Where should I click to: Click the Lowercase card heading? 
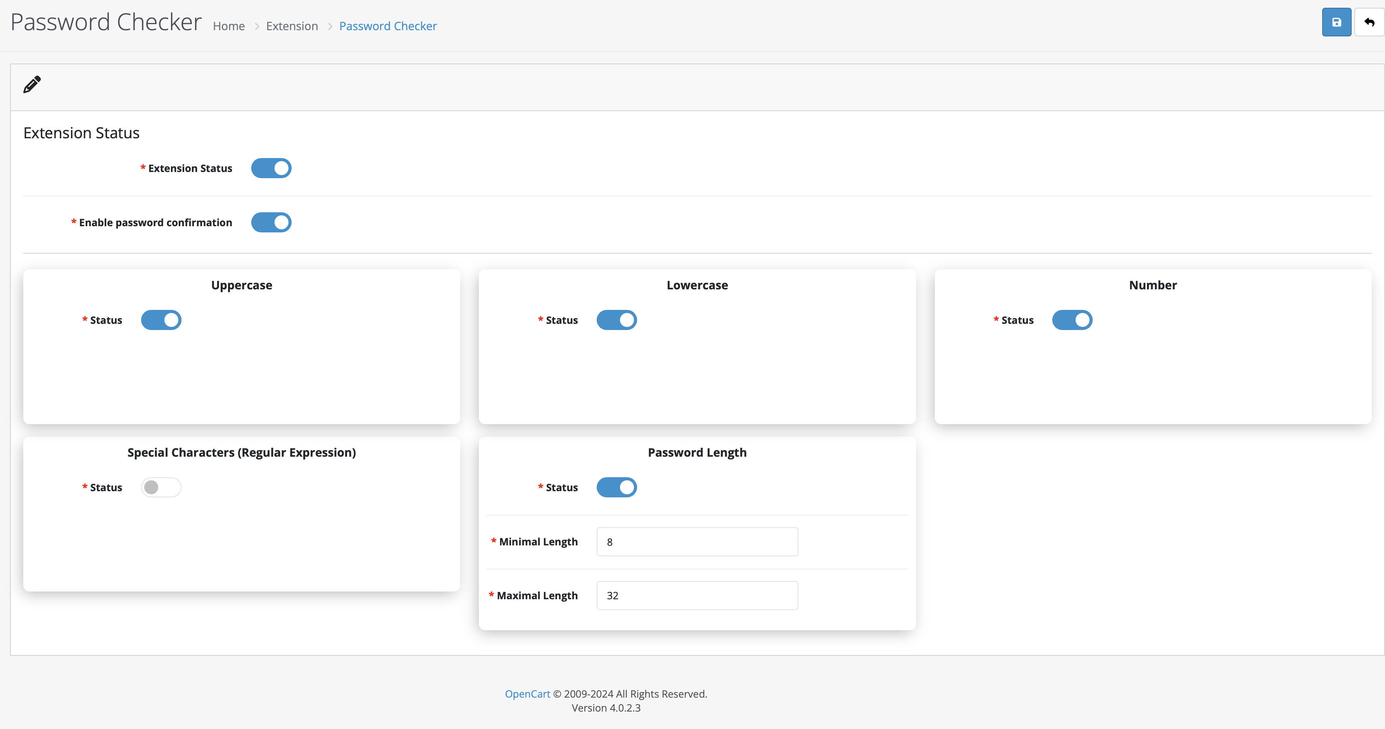[697, 285]
